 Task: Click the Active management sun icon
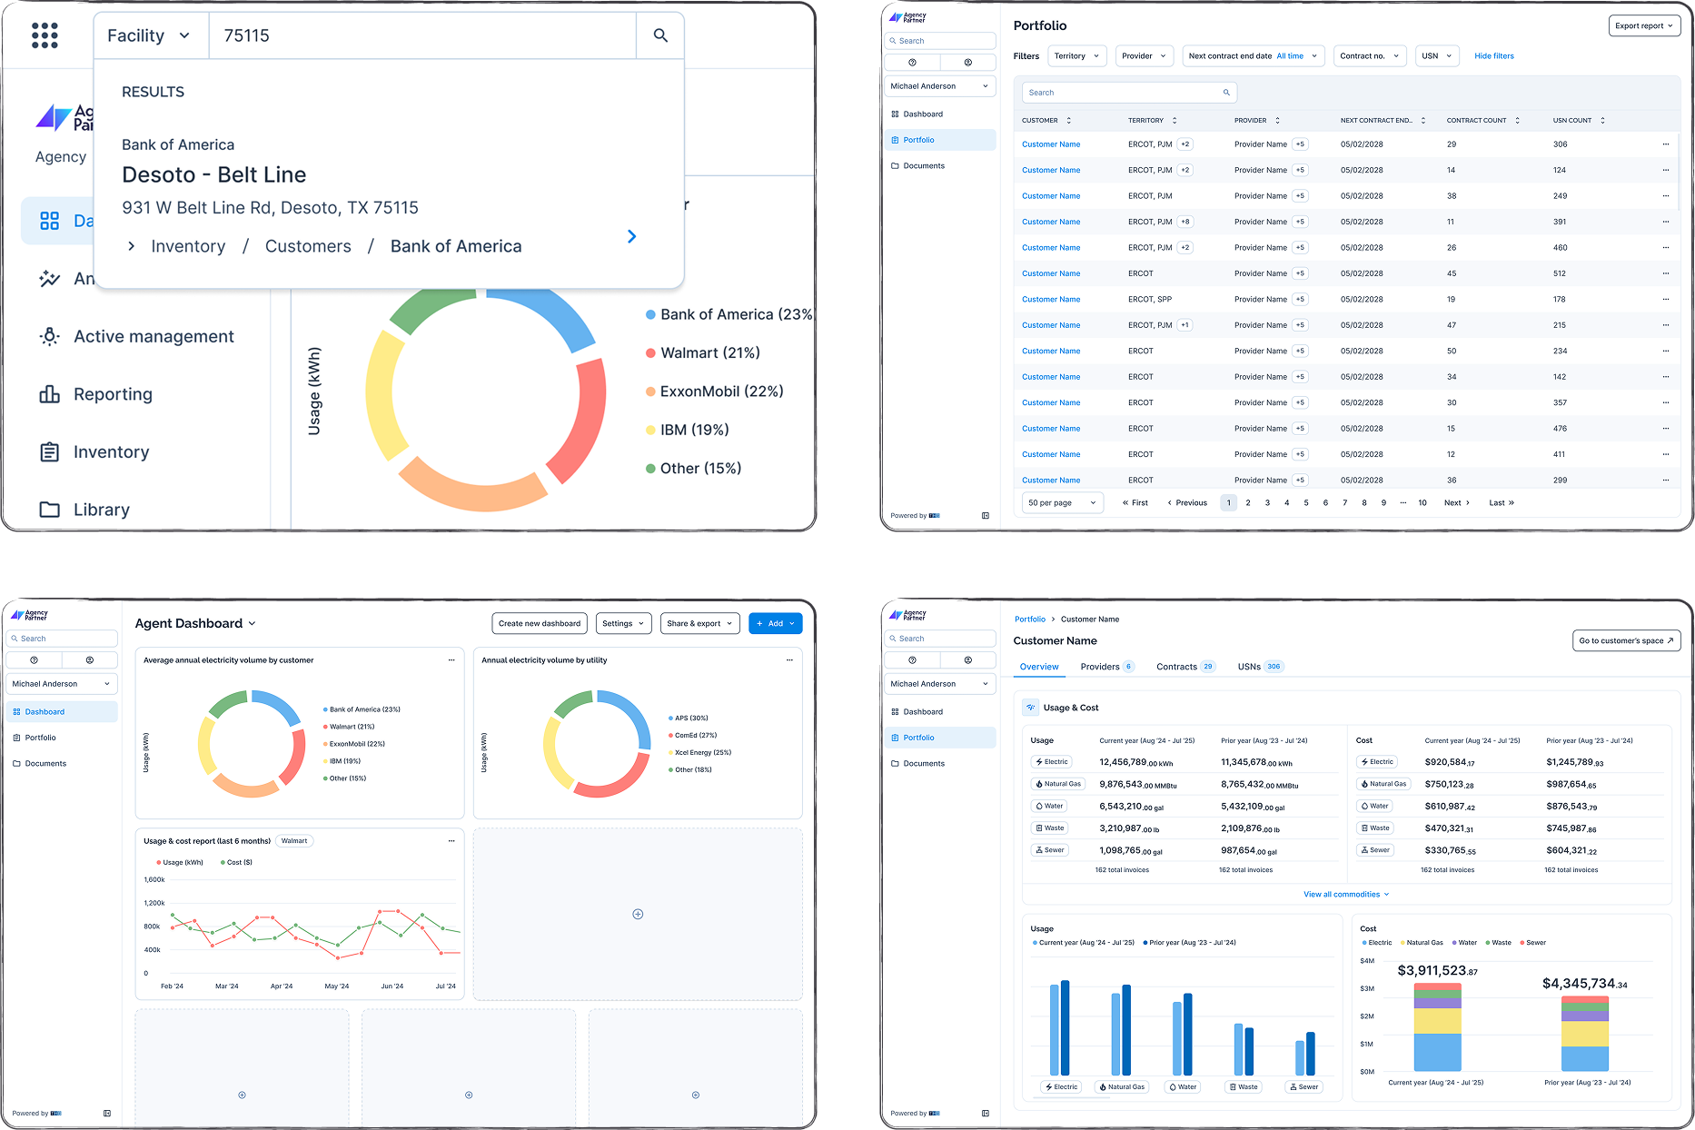pyautogui.click(x=50, y=336)
